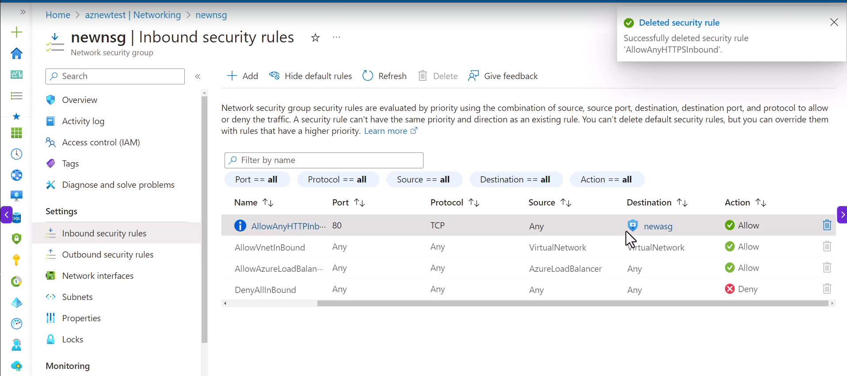The width and height of the screenshot is (847, 376).
Task: Sort rules by Port column
Action: pos(349,202)
